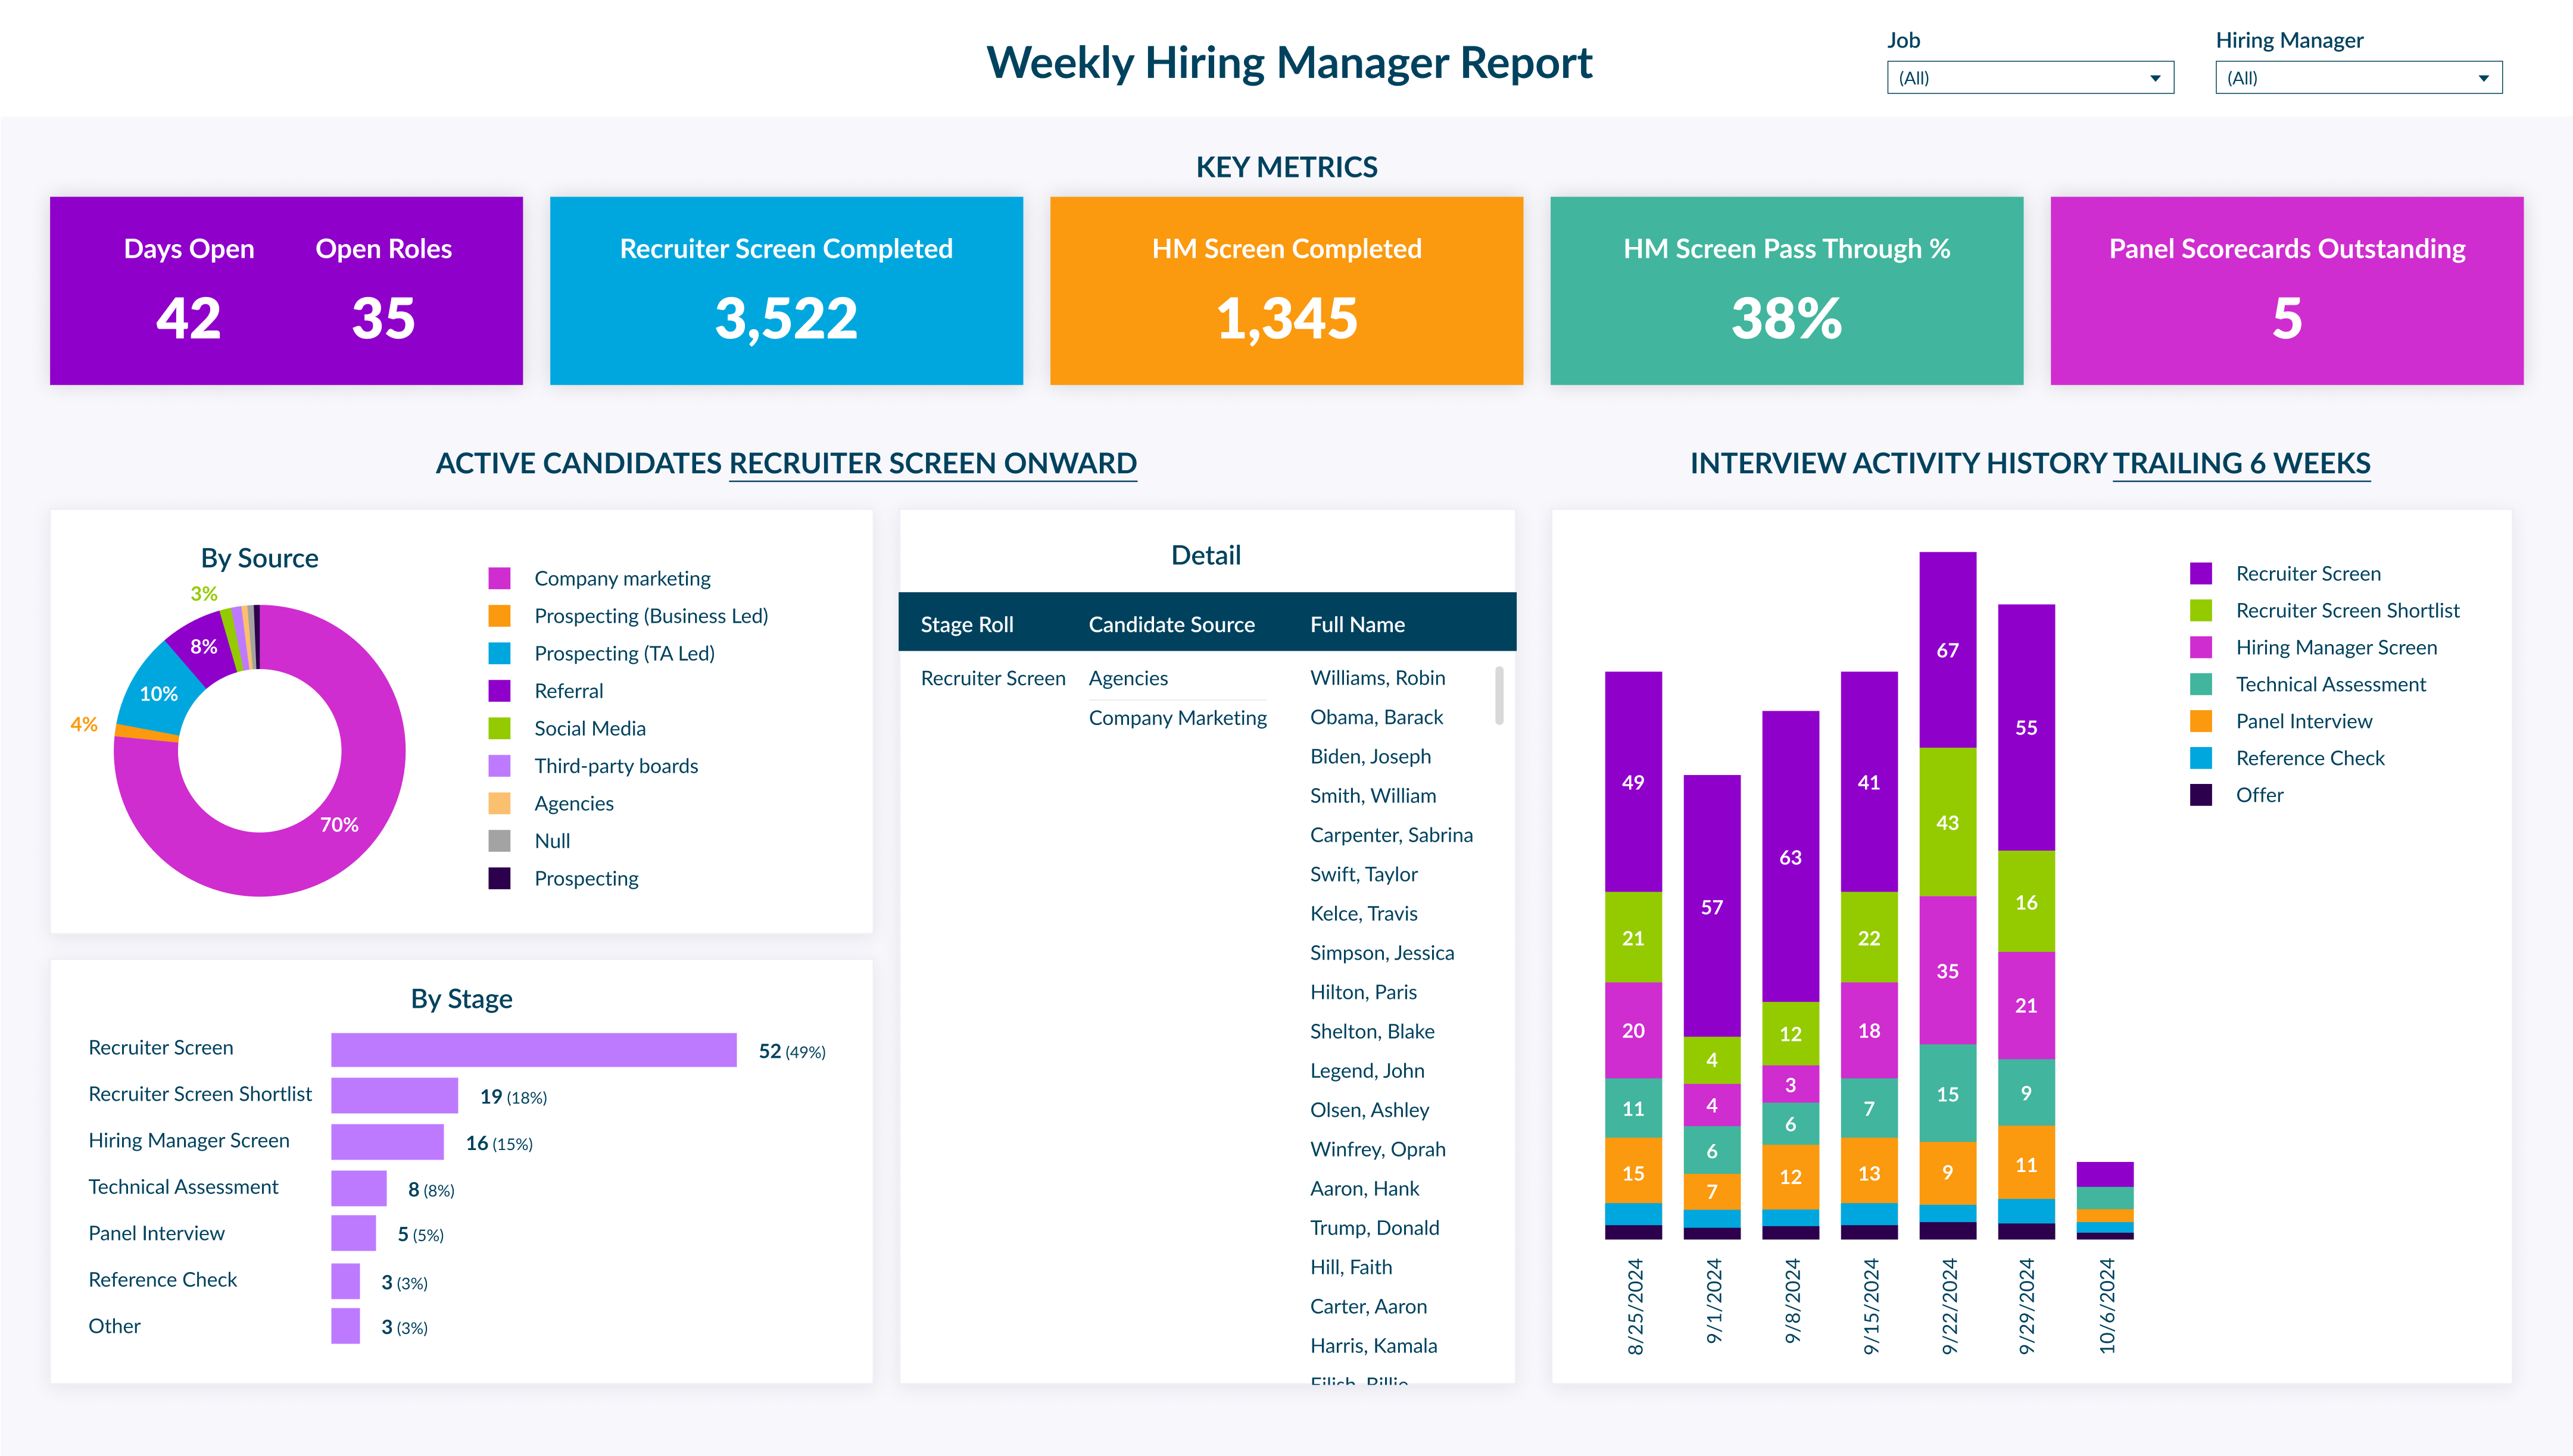Click the Prospecting (TA Led) legend swatch
Viewport: 2573px width, 1456px height.
click(x=499, y=653)
